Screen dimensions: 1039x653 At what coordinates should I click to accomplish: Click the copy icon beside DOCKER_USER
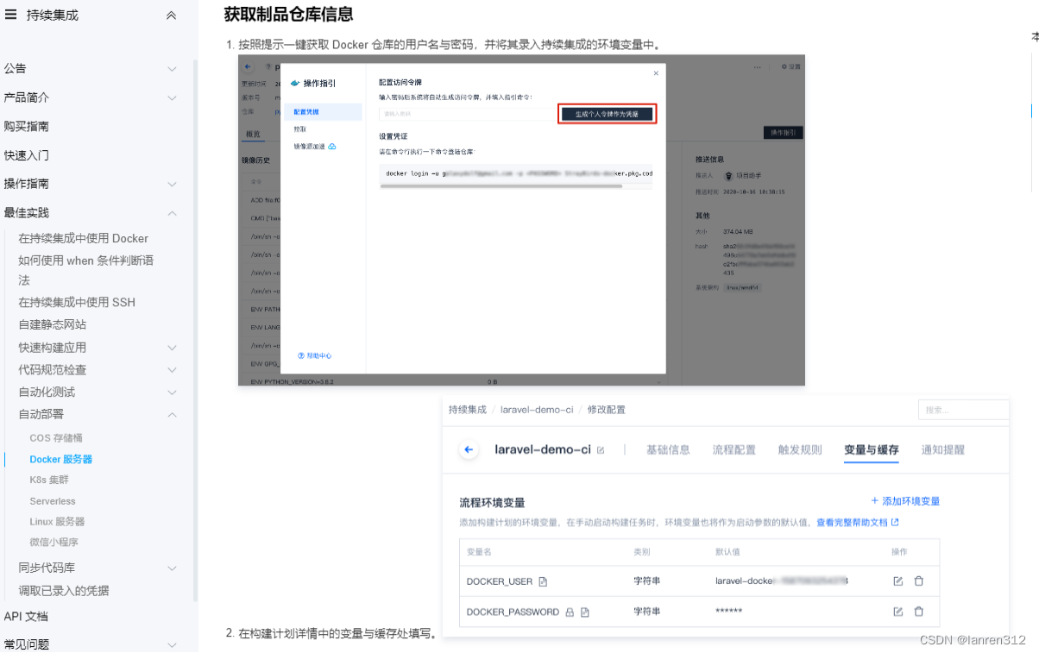tap(543, 581)
